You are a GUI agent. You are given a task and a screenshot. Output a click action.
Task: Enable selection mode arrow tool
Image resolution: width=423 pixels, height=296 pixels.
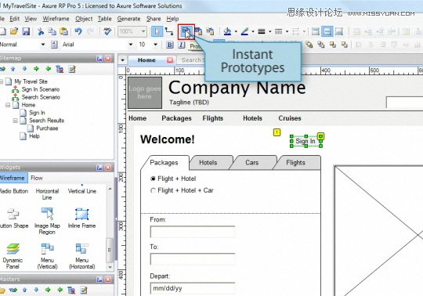157,31
